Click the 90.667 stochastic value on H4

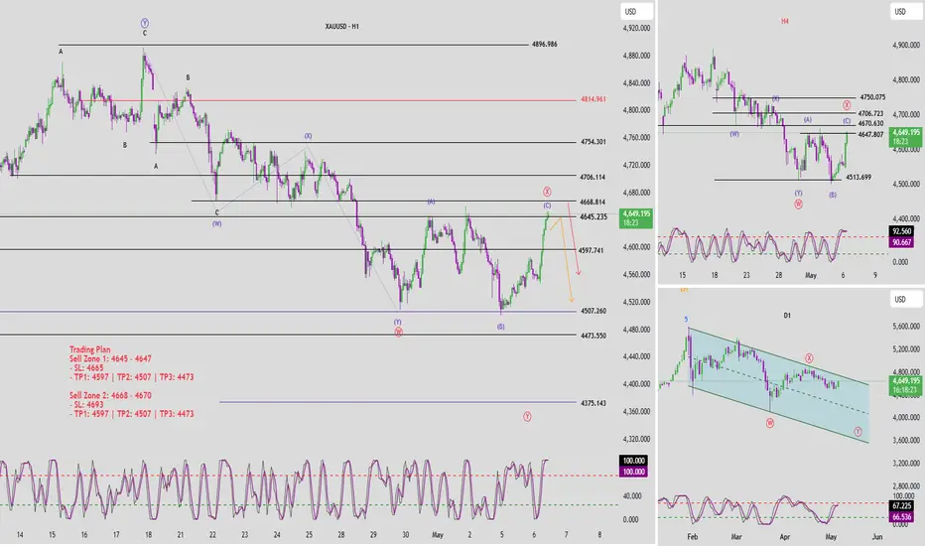pyautogui.click(x=902, y=242)
